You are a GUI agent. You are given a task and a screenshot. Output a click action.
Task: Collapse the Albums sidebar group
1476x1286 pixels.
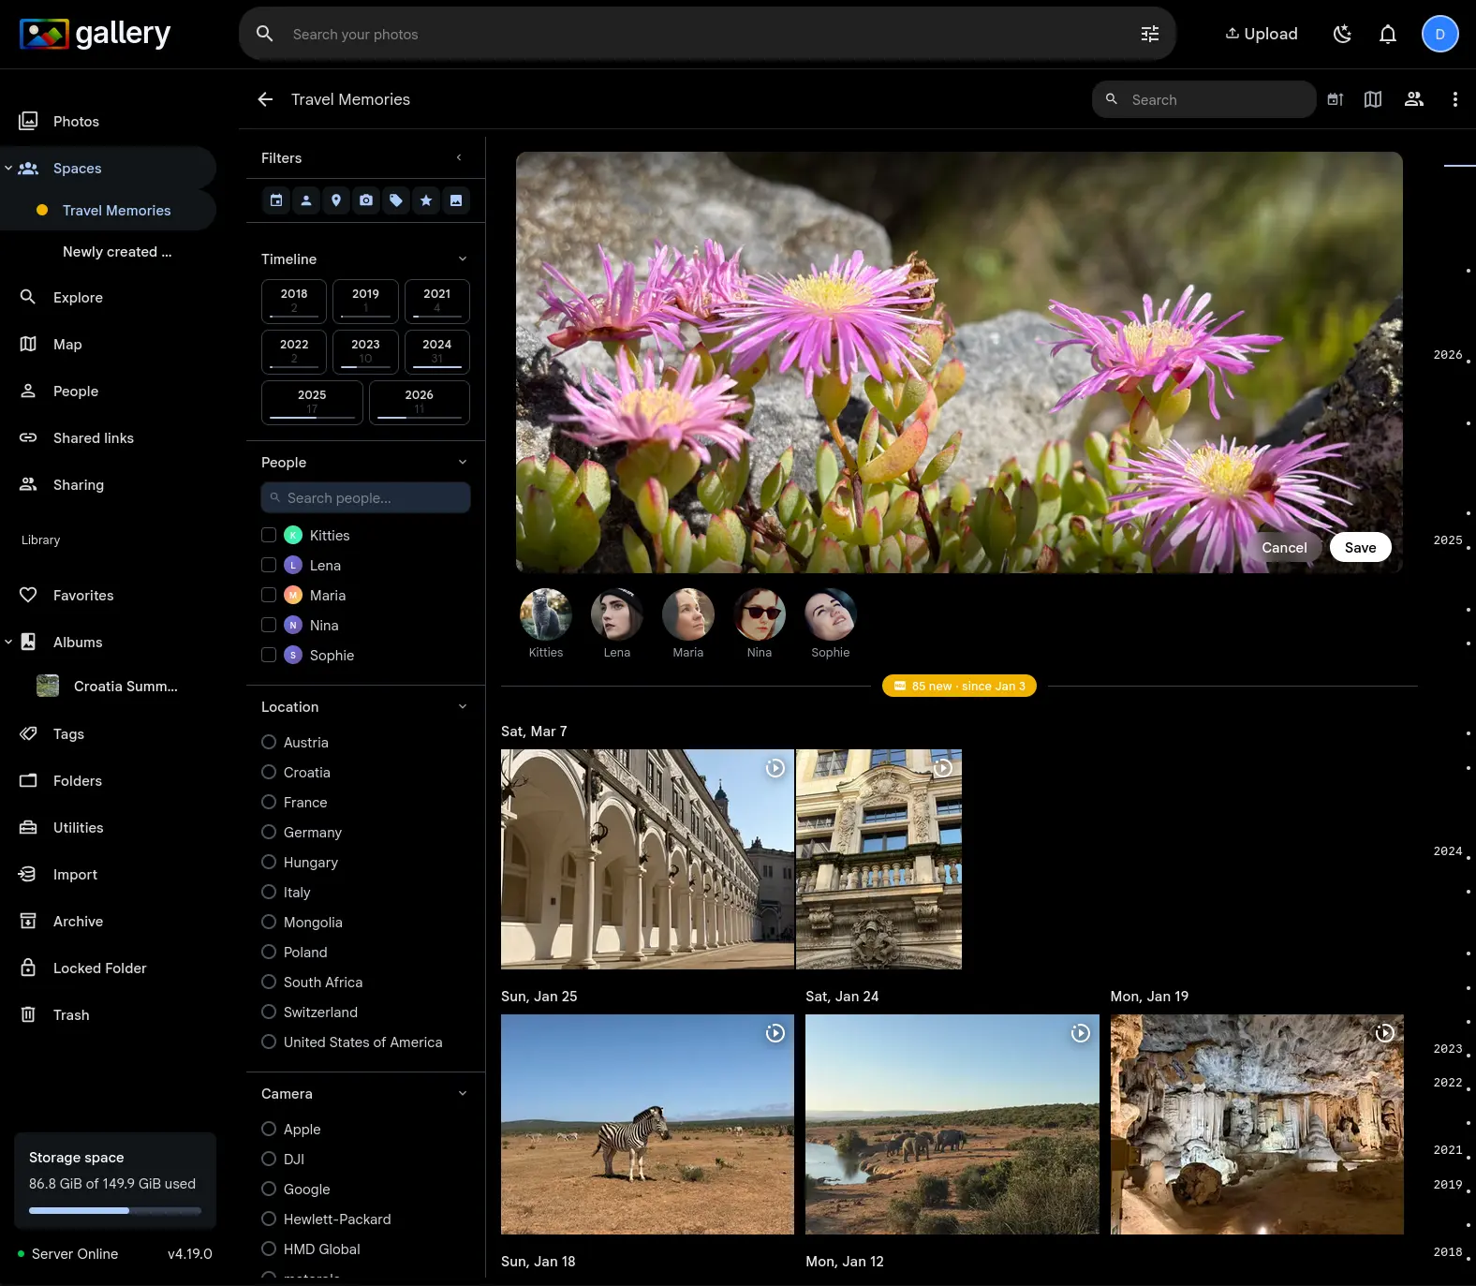tap(8, 642)
